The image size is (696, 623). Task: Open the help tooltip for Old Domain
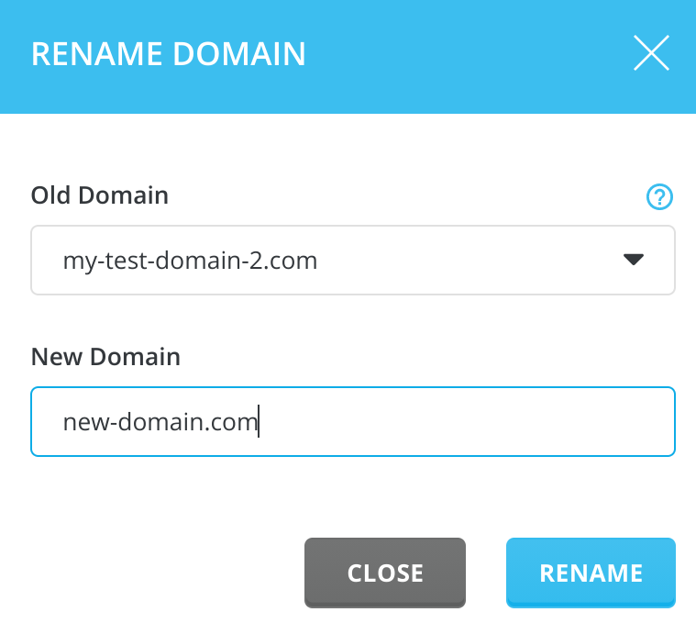(659, 196)
